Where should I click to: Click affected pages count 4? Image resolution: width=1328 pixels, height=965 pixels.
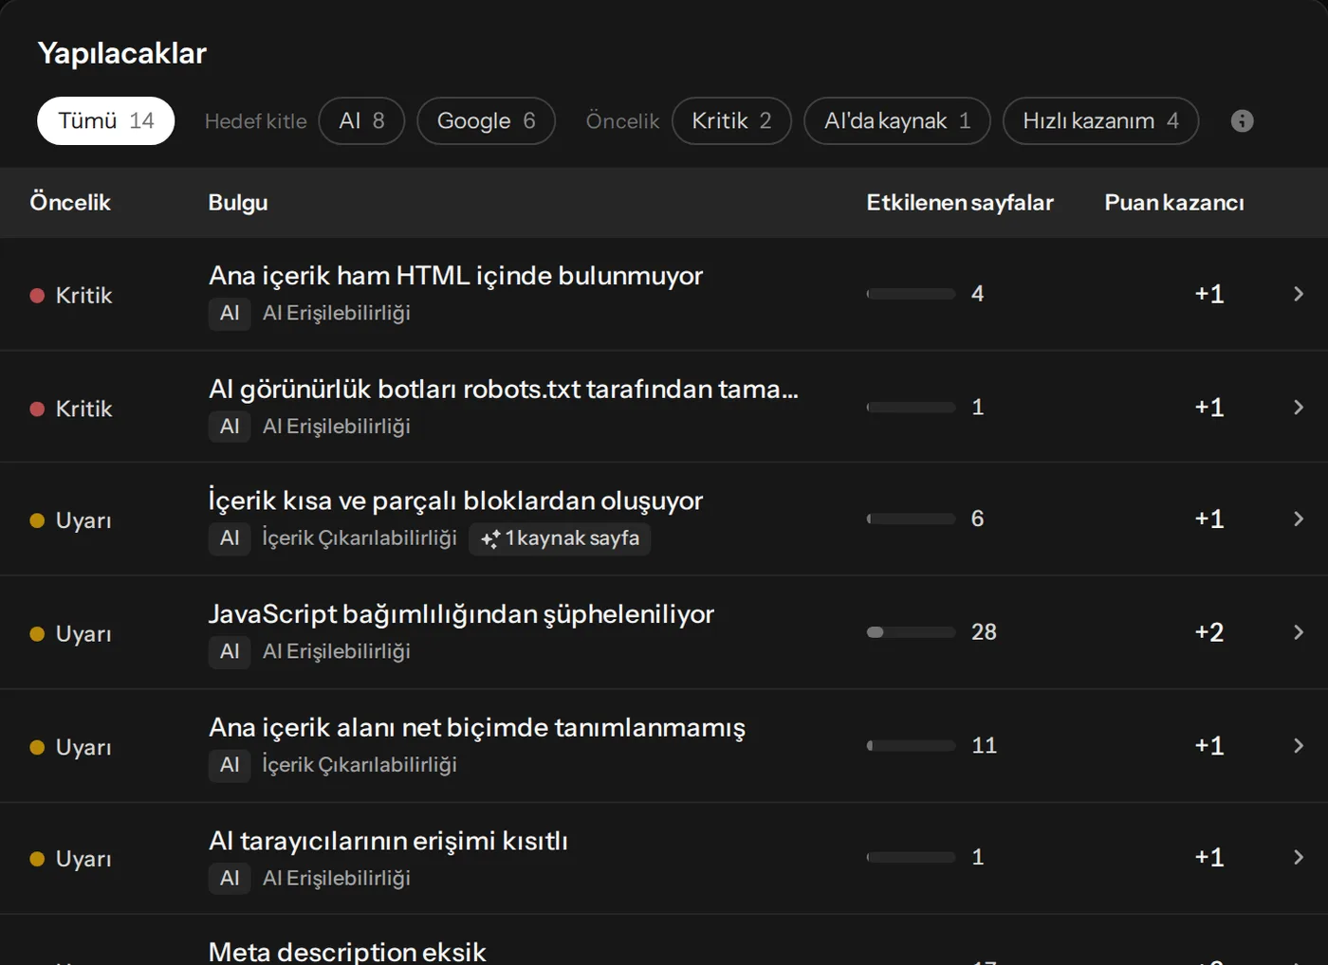[977, 294]
